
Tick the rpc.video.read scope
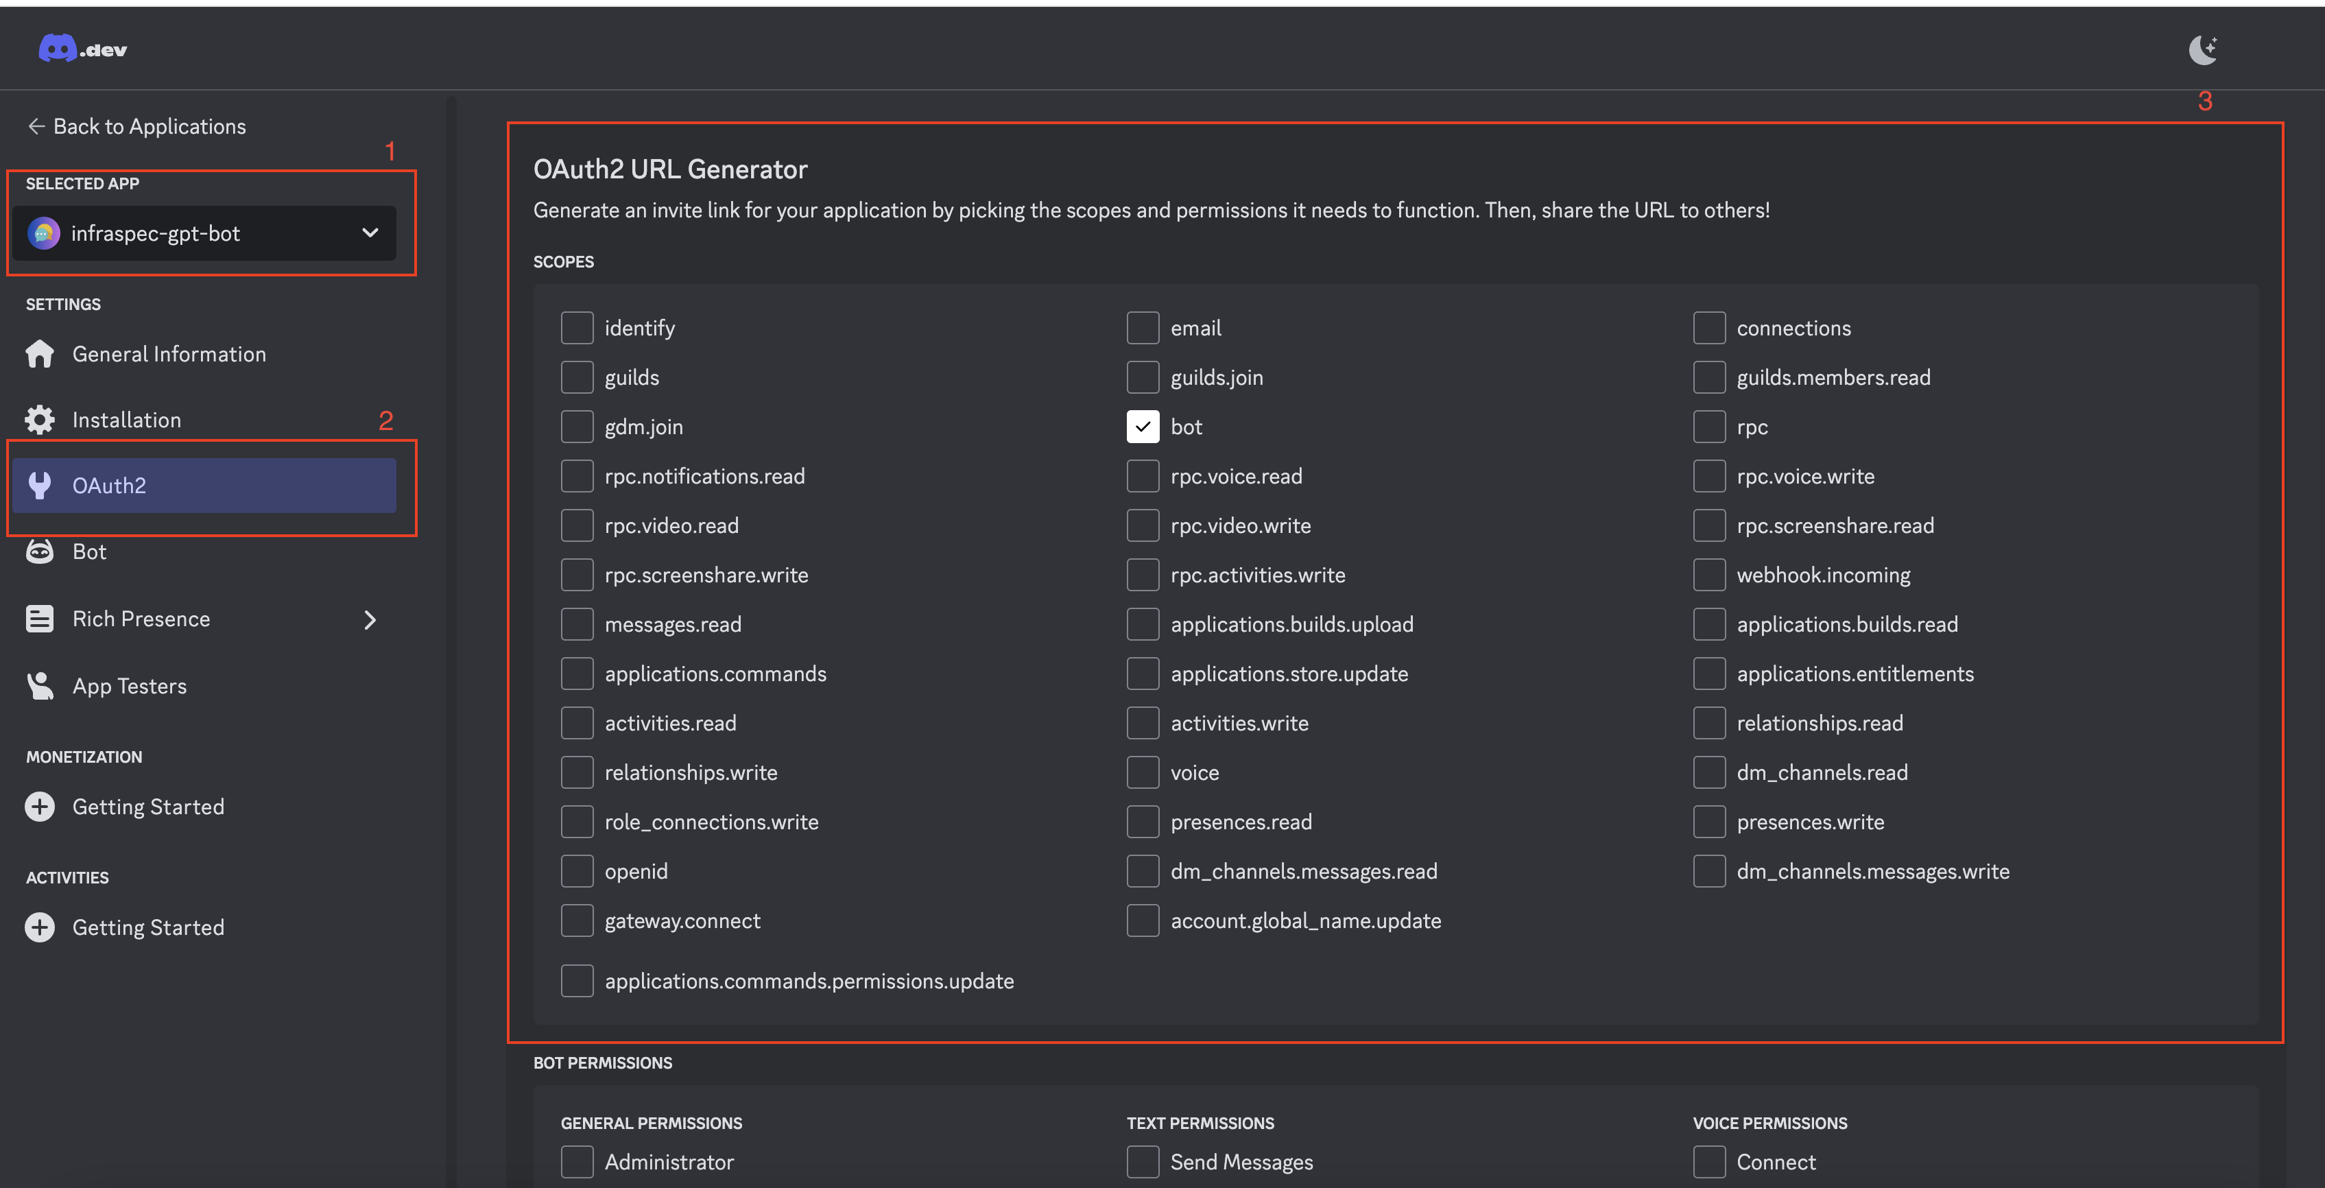tap(577, 525)
